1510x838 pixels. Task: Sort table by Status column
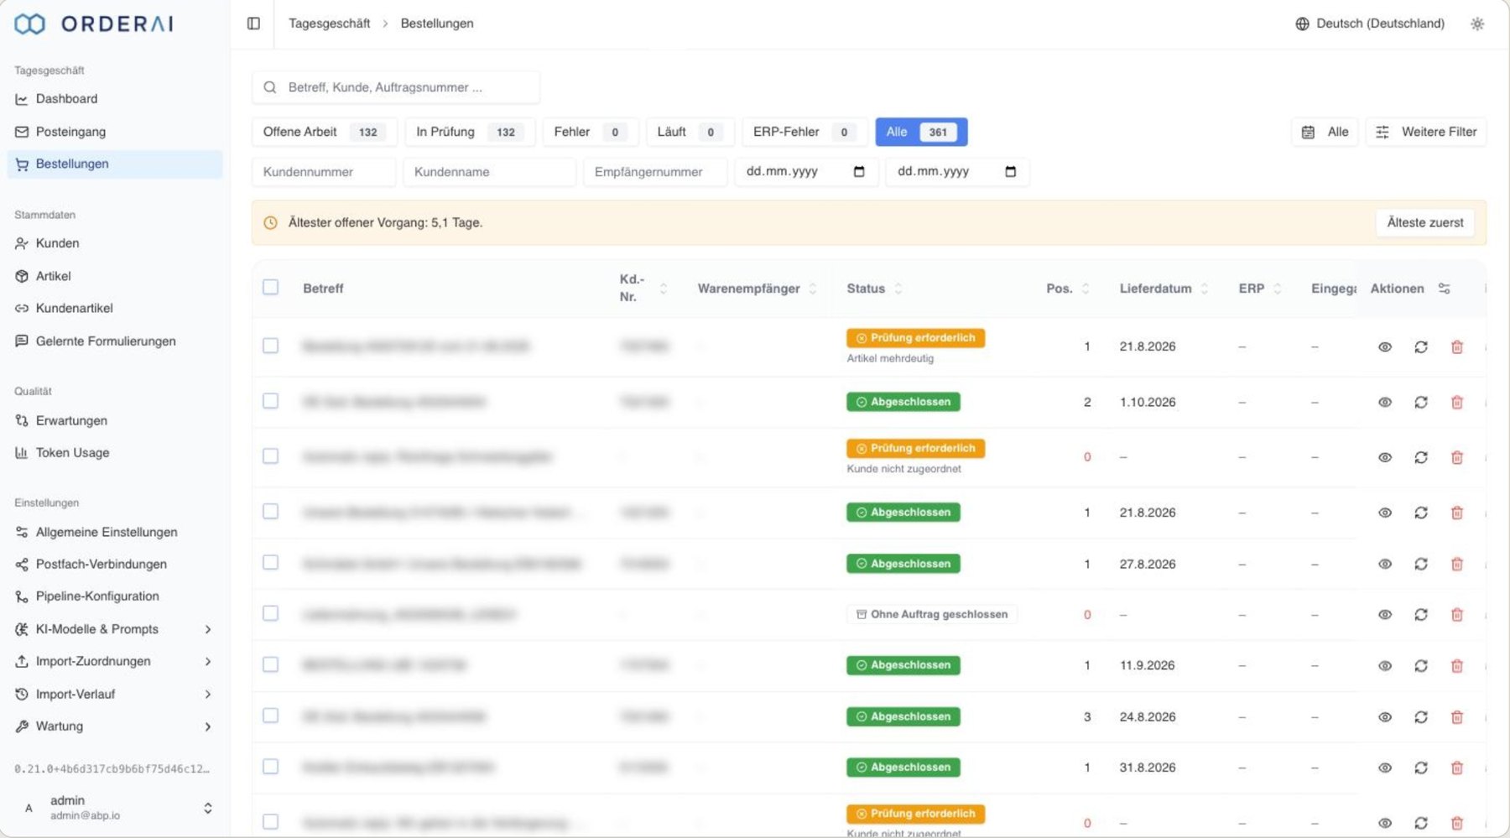coord(874,289)
